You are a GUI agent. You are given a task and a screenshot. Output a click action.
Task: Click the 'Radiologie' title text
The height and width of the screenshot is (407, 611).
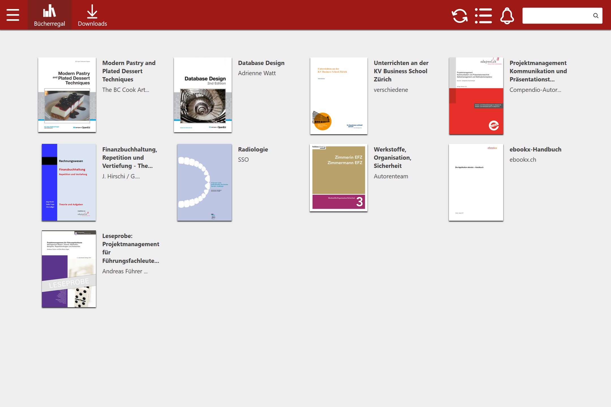click(x=253, y=150)
